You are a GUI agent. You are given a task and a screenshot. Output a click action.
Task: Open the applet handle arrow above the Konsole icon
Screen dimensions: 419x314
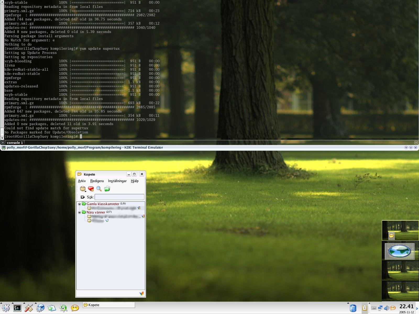click(13, 303)
